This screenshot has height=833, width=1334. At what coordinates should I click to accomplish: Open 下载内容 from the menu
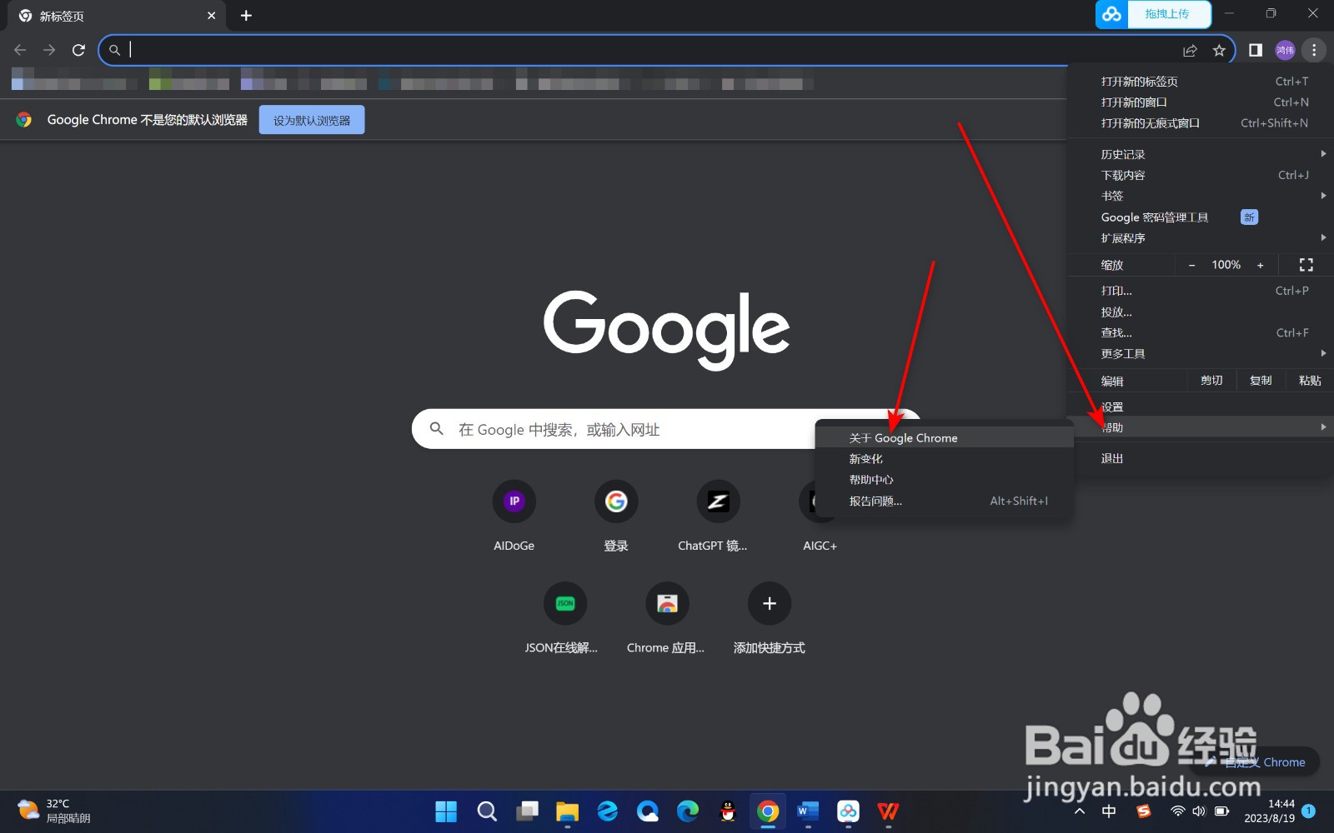1201,175
